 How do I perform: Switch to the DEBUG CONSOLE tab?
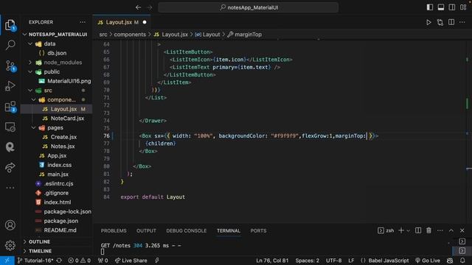(x=187, y=230)
